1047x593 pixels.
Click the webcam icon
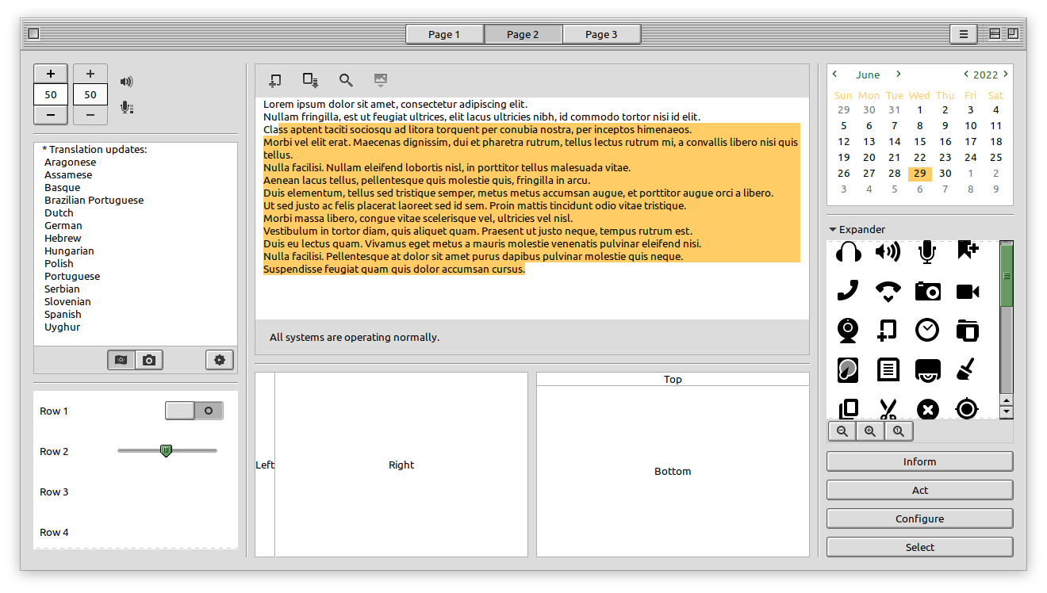(x=849, y=330)
